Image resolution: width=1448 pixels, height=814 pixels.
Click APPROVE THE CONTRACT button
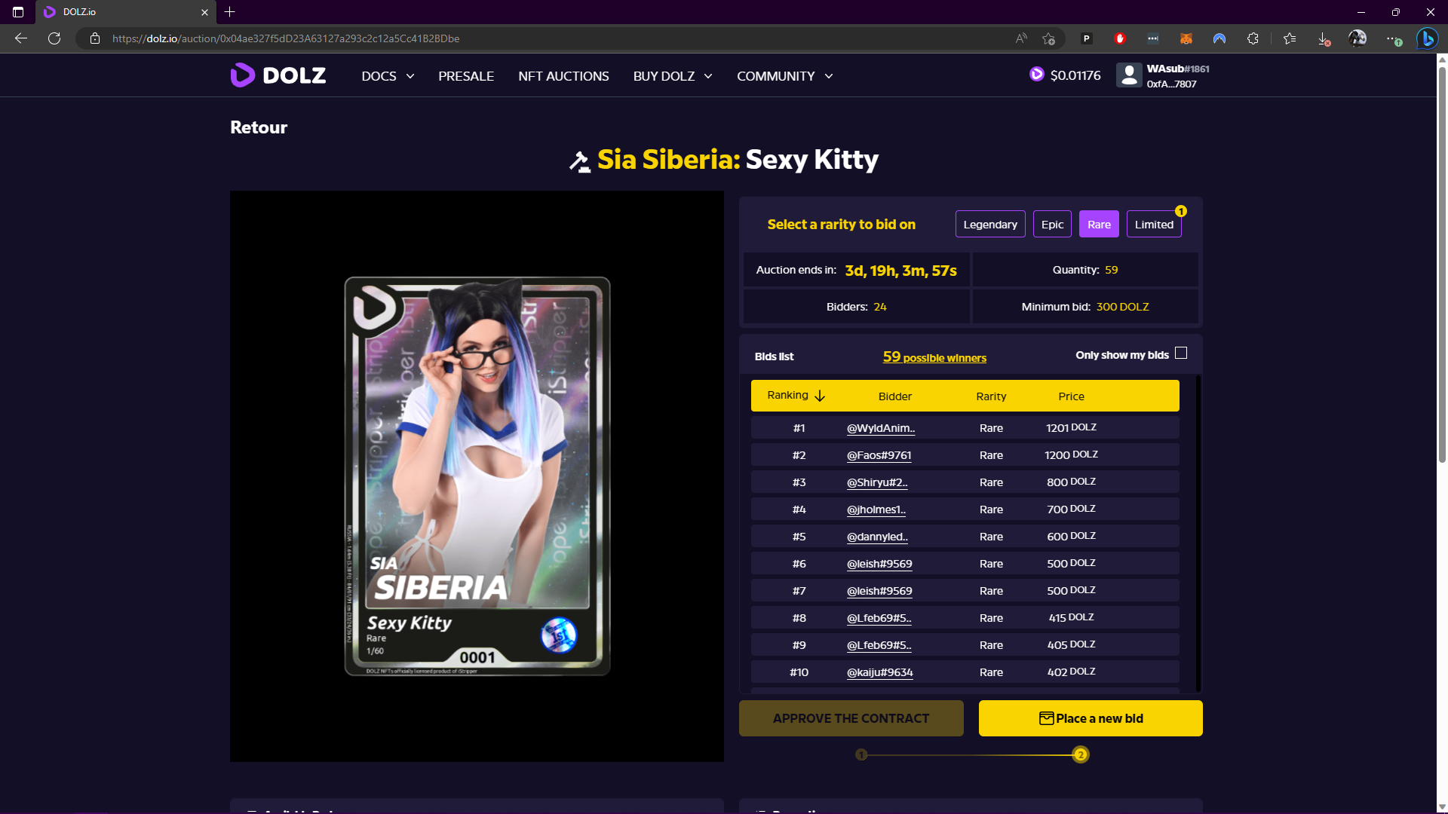pos(851,718)
